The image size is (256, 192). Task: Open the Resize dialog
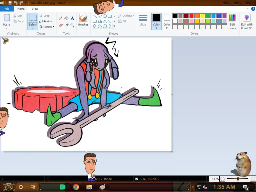click(x=45, y=21)
